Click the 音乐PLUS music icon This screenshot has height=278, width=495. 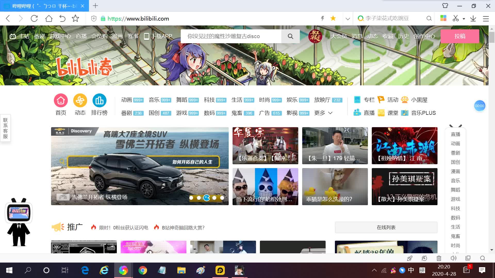[405, 113]
